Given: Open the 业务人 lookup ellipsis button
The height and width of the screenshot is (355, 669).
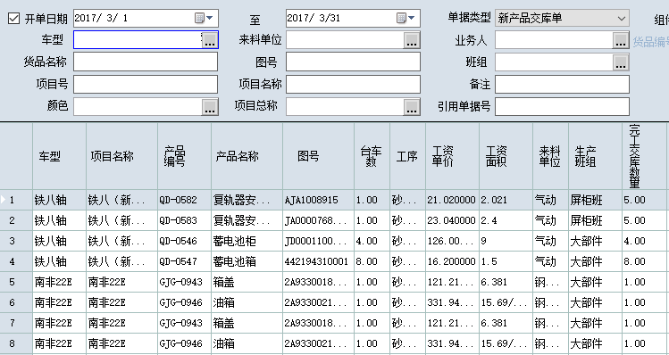Looking at the screenshot, I should 621,40.
